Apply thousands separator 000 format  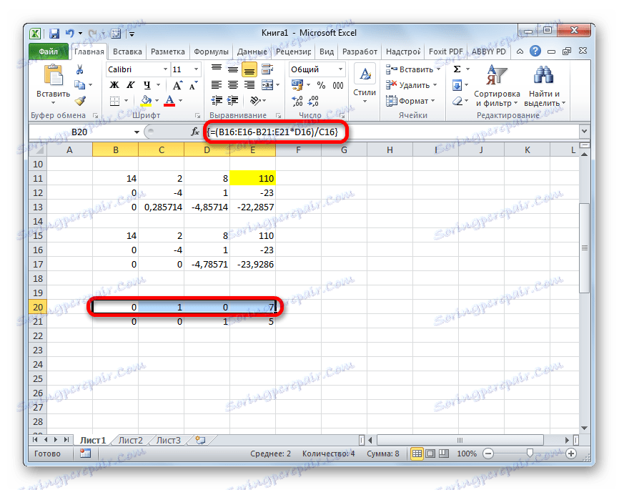(338, 85)
